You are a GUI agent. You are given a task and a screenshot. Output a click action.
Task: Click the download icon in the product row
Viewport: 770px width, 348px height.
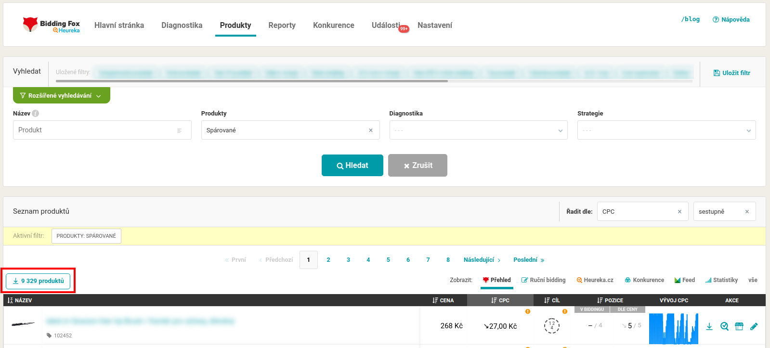click(x=709, y=326)
